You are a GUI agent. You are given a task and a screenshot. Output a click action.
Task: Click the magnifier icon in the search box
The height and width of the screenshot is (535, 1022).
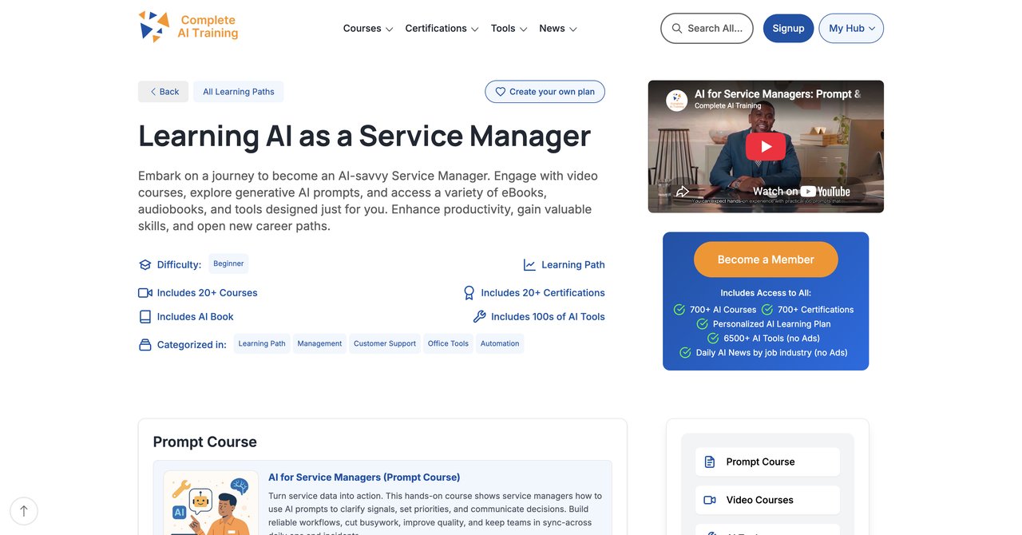click(x=677, y=28)
